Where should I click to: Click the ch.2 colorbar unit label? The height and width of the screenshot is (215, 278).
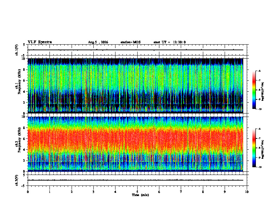(263, 149)
